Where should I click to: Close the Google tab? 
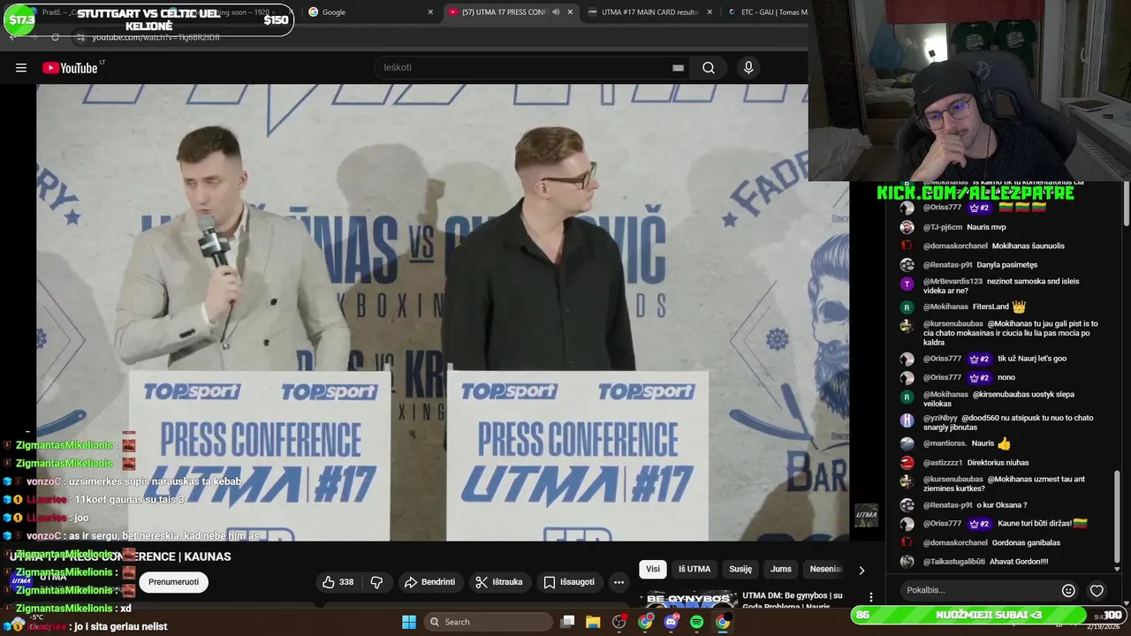tap(430, 12)
